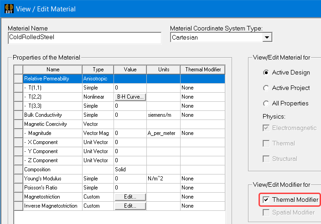Click the A_per_meter units cell
Screen dimensions: 321x224
coord(164,133)
